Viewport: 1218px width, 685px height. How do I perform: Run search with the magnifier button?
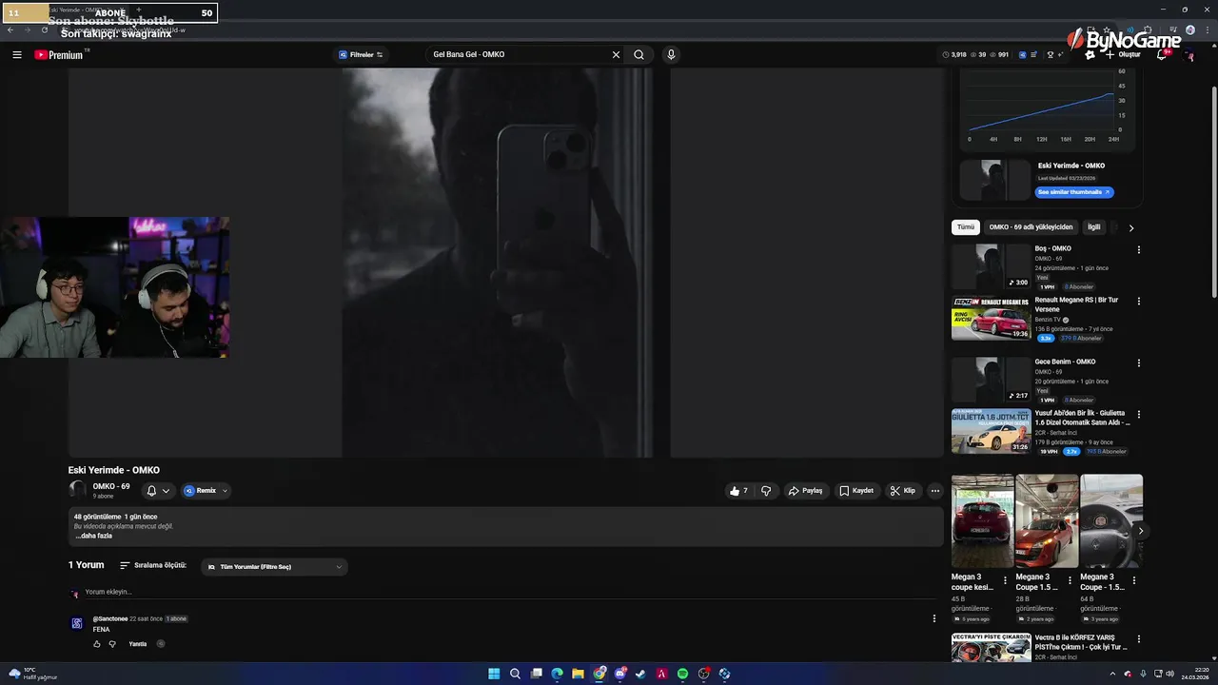(x=638, y=54)
